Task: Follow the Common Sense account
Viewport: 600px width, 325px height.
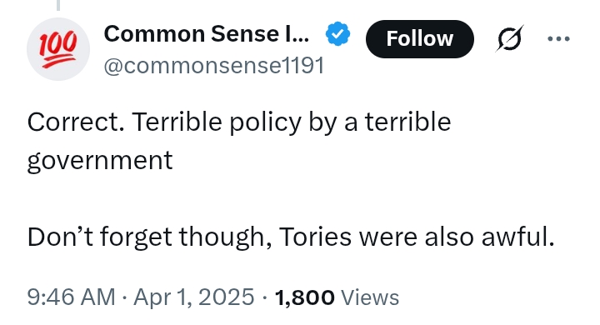Action: tap(420, 39)
